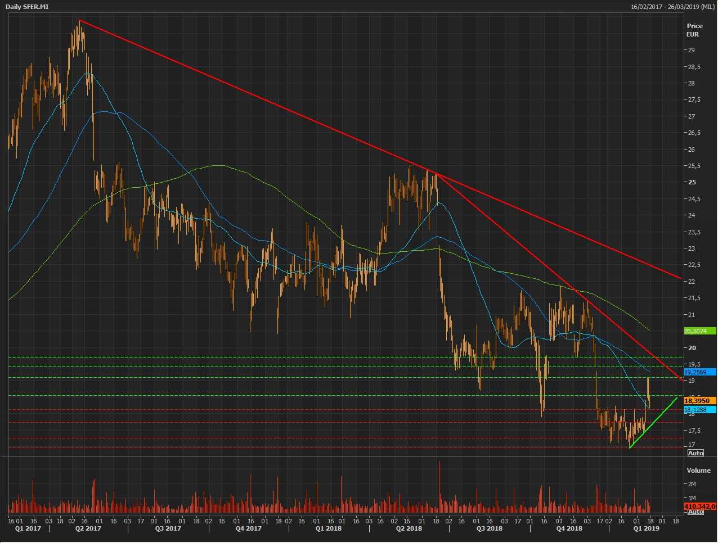The image size is (718, 543).
Task: Click the Volume panel label
Action: coord(698,470)
